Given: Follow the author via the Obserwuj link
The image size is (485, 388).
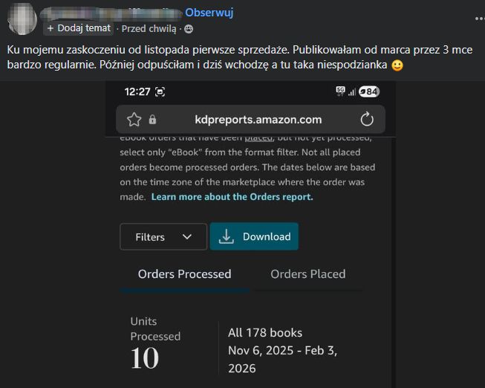Looking at the screenshot, I should click(209, 13).
